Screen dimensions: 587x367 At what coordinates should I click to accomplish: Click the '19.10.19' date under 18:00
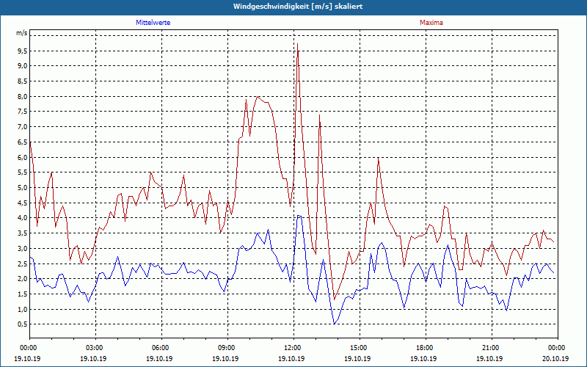[x=423, y=358]
